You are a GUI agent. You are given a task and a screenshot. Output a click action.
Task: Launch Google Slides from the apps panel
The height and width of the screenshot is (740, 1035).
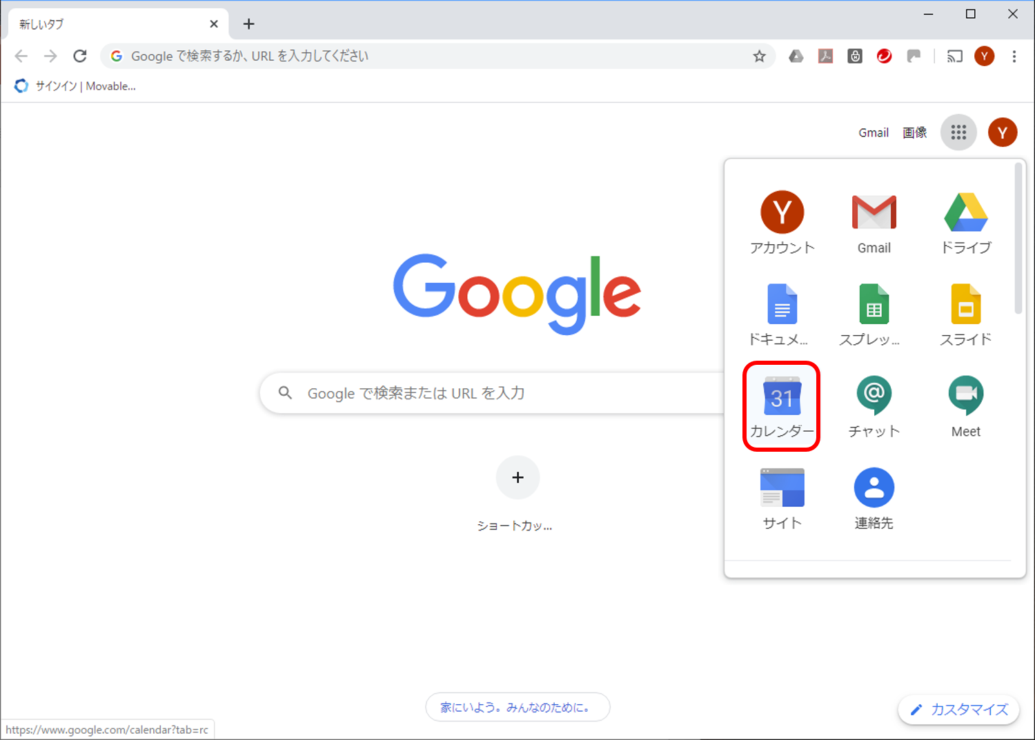click(x=965, y=314)
